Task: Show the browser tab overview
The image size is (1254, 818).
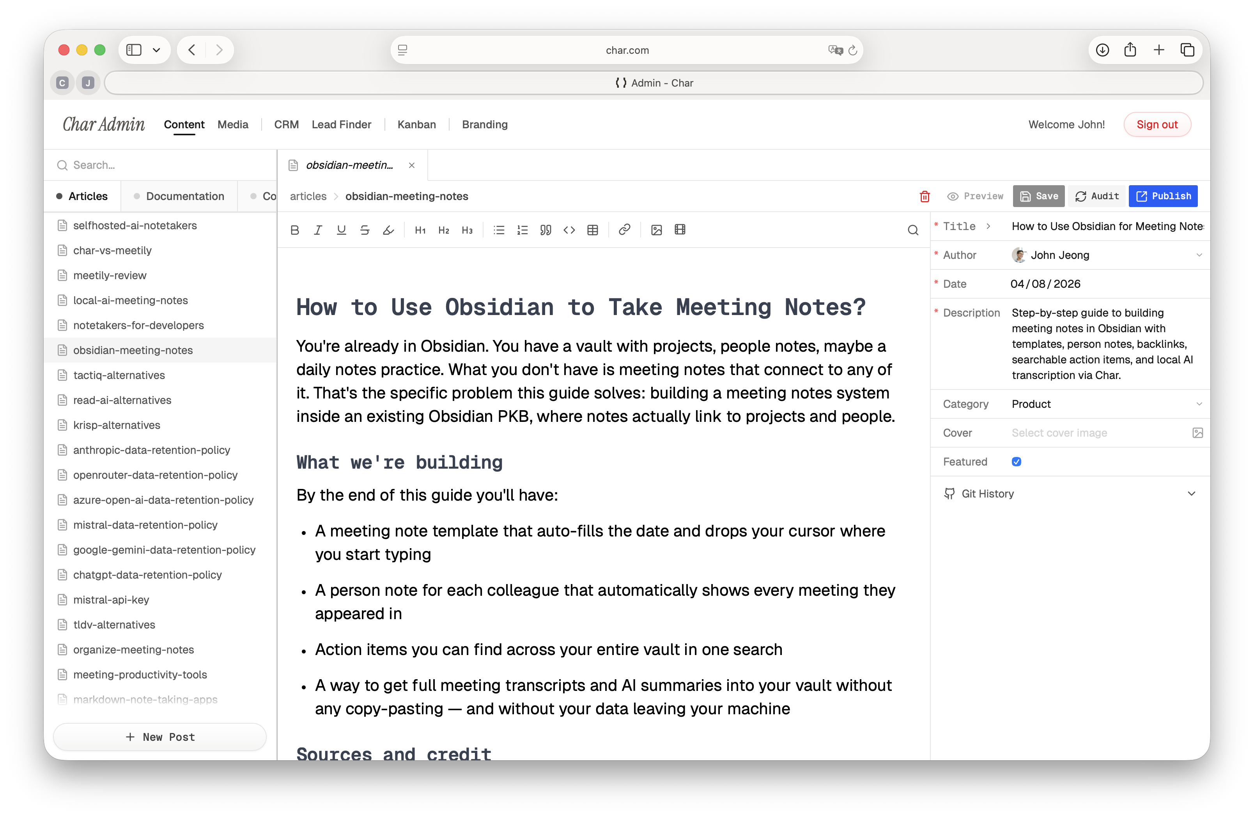Action: click(x=1187, y=50)
